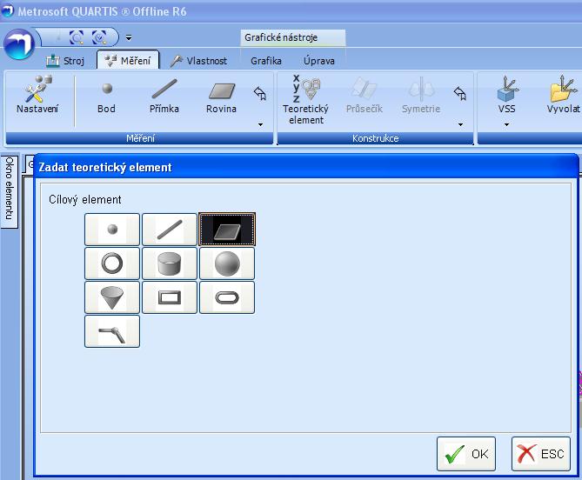Choose cone as target element
The height and width of the screenshot is (480, 582).
tap(112, 297)
